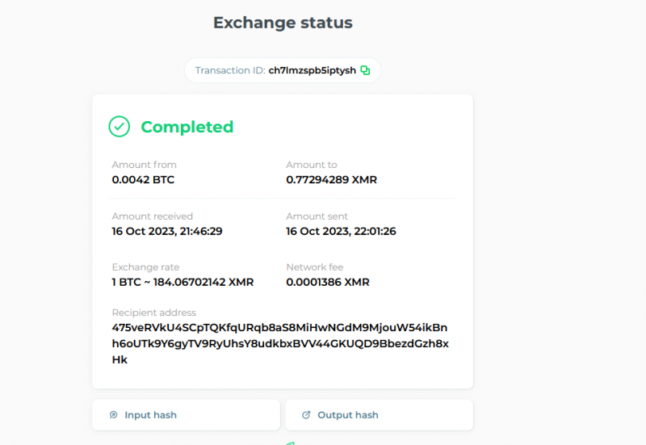
Task: Click the "Amount from" label
Action: point(144,165)
